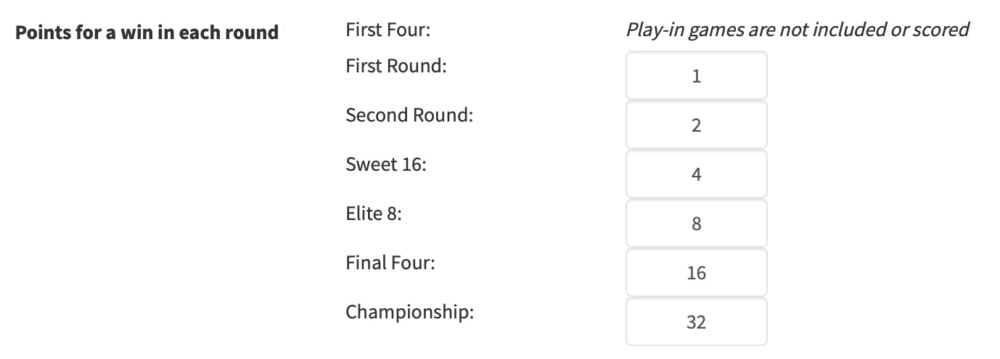Select the "Second Round:" label

409,115
